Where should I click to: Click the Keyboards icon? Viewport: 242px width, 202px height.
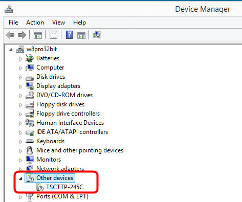(x=30, y=141)
